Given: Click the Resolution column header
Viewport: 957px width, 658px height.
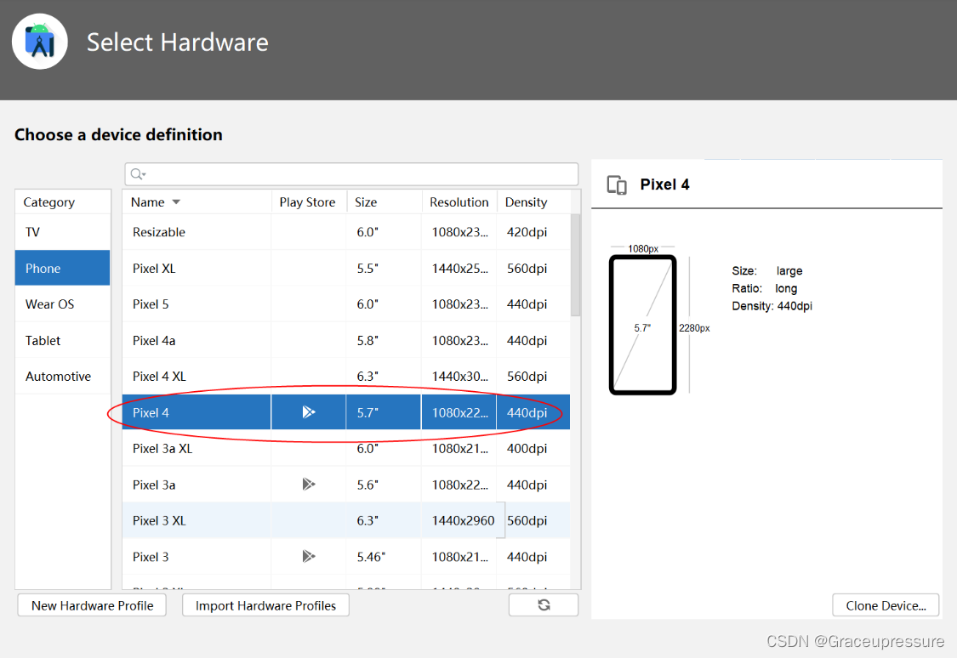Looking at the screenshot, I should tap(459, 201).
